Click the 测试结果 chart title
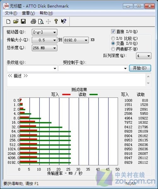This screenshot has width=158, height=189. point(79,90)
